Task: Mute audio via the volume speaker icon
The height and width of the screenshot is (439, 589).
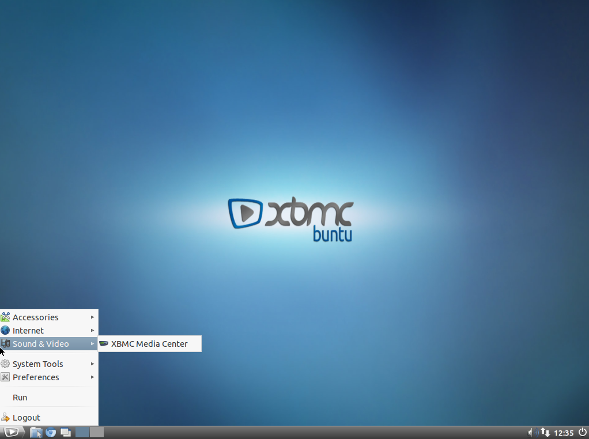Action: point(530,432)
